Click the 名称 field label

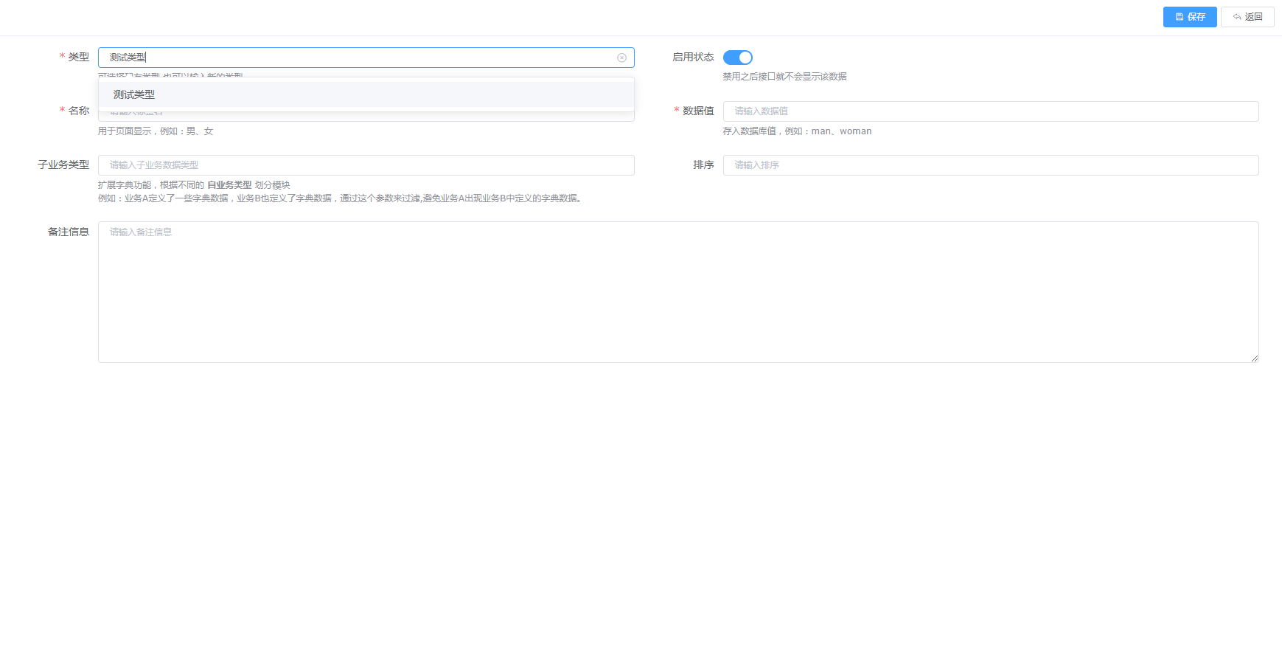pyautogui.click(x=78, y=111)
